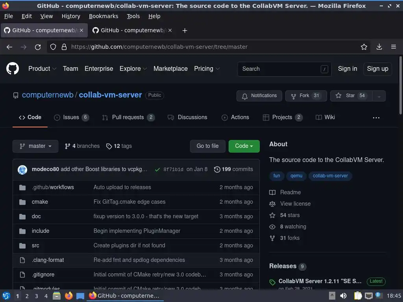Click the network monitor tray icon
Image resolution: width=403 pixels, height=302 pixels.
point(368,296)
